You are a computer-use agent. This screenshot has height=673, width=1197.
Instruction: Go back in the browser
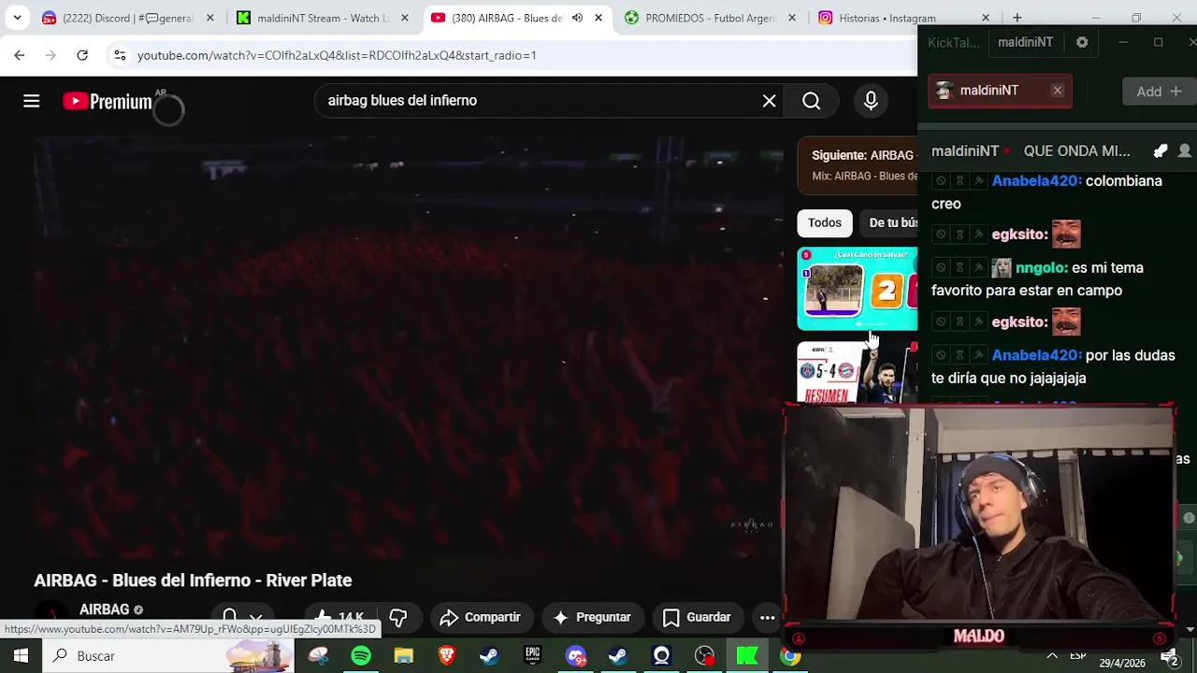click(20, 55)
